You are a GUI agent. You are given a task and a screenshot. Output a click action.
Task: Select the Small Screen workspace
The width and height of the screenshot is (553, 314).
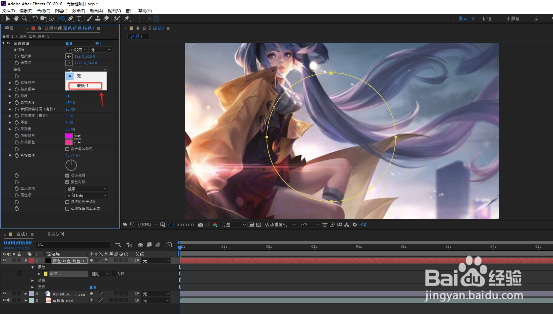coord(513,19)
